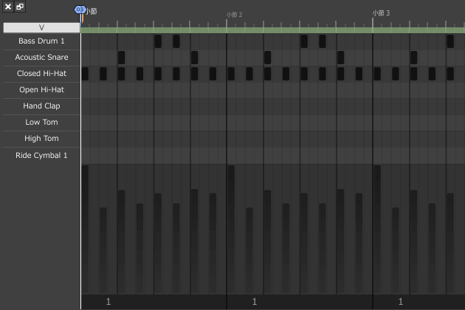
Task: Toggle first Closed Hi-Hat note in the grid
Action: (85, 74)
